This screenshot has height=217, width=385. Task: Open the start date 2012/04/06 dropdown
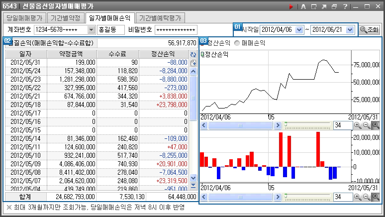point(299,30)
